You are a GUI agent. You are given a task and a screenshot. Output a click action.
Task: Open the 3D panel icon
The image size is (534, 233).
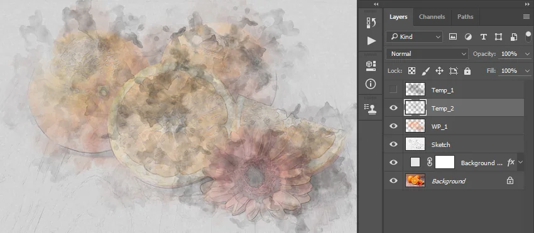click(x=371, y=66)
